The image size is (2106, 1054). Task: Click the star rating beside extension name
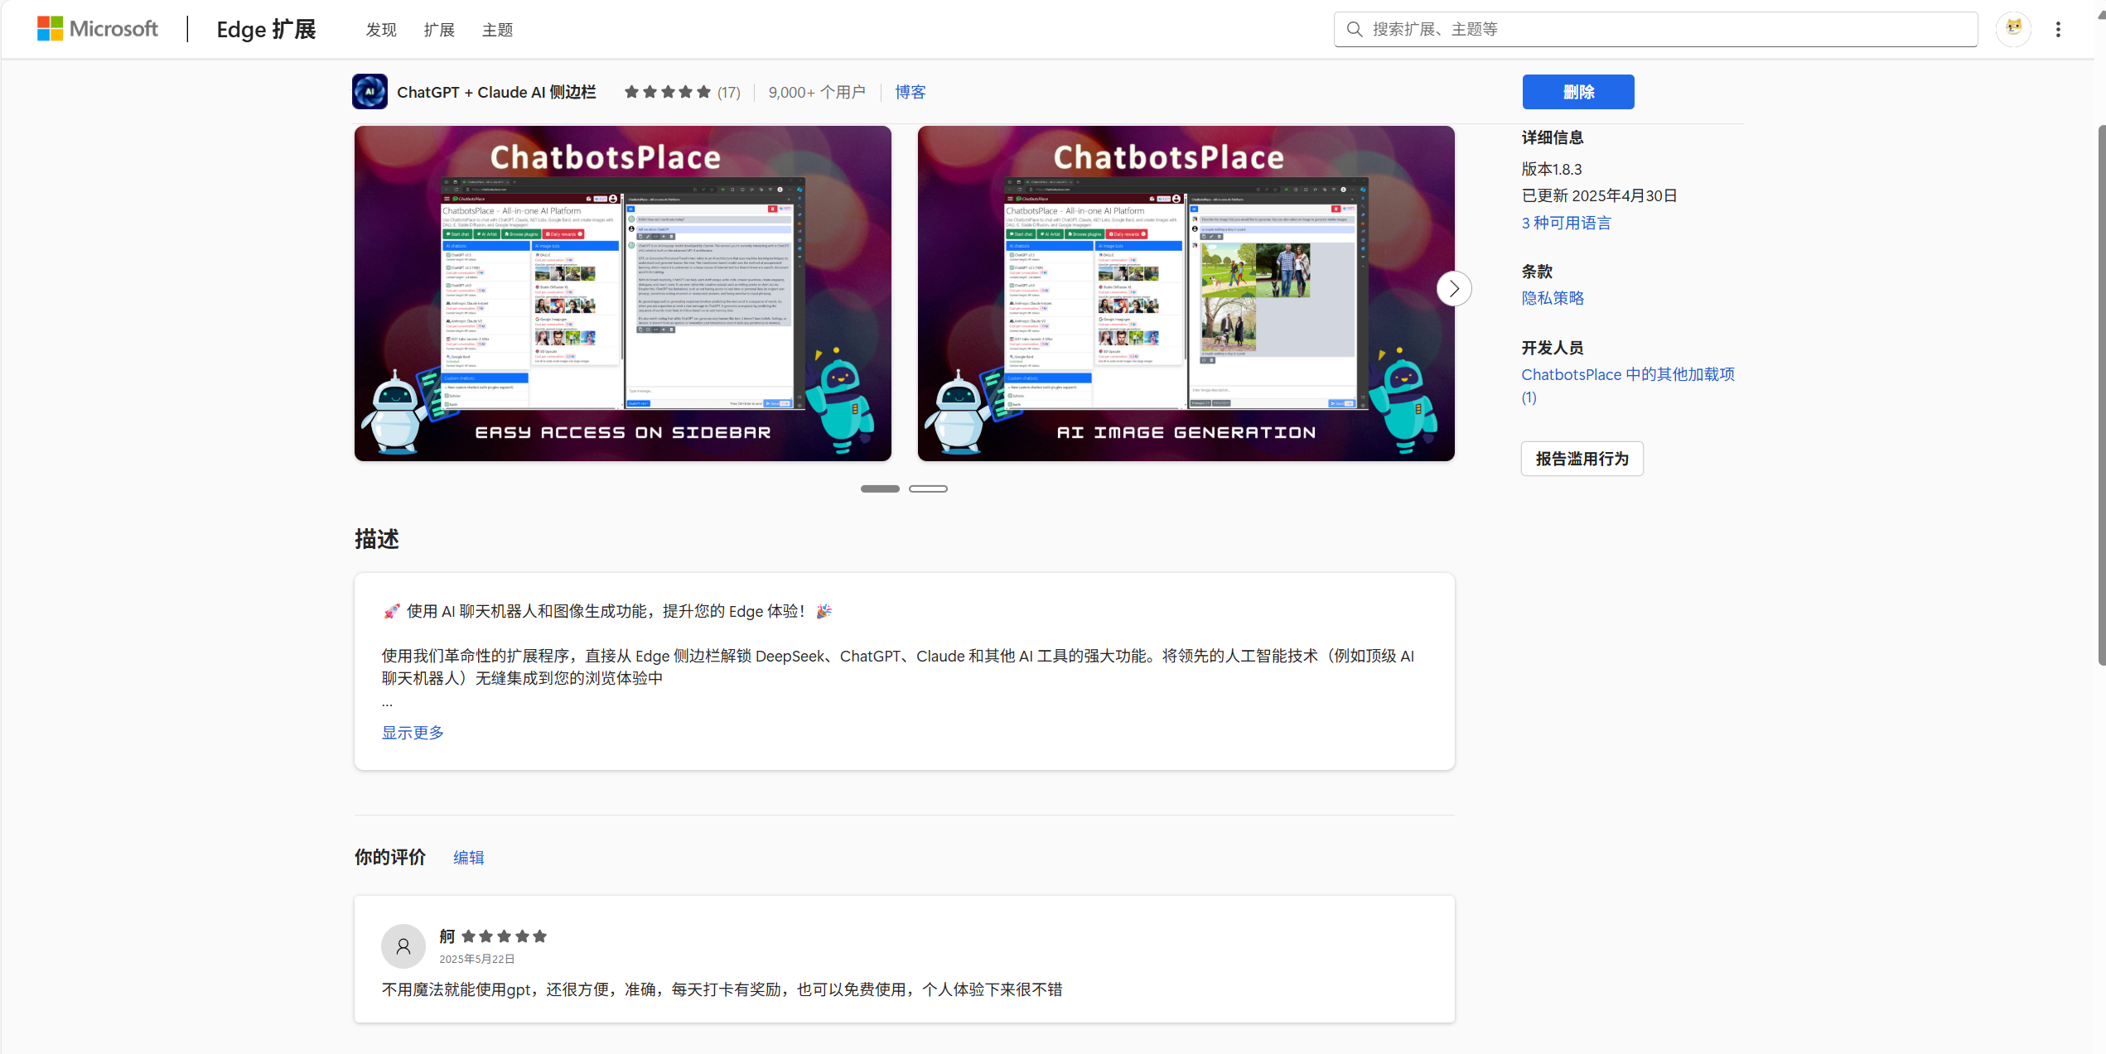click(668, 92)
